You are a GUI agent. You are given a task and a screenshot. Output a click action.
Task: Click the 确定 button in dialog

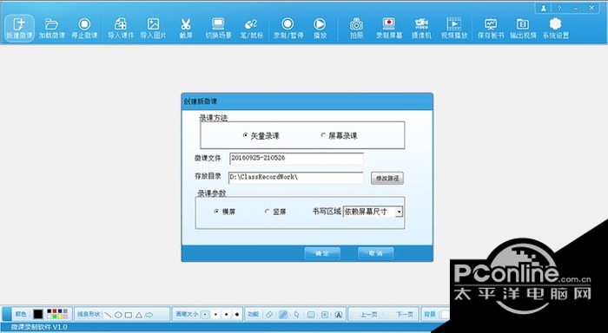coord(322,253)
